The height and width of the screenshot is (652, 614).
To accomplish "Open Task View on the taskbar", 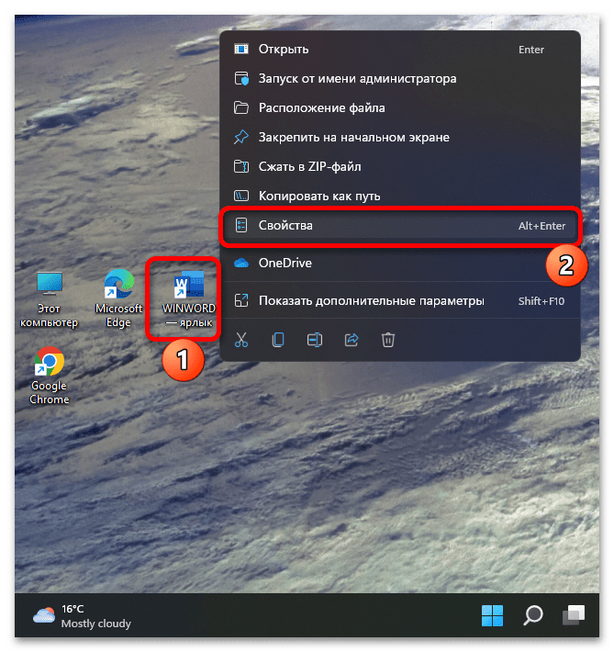I will 574,615.
